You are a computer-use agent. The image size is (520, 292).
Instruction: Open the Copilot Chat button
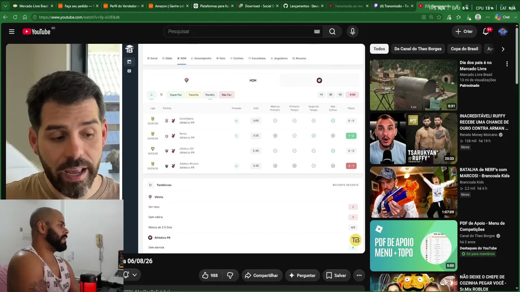tap(503, 17)
